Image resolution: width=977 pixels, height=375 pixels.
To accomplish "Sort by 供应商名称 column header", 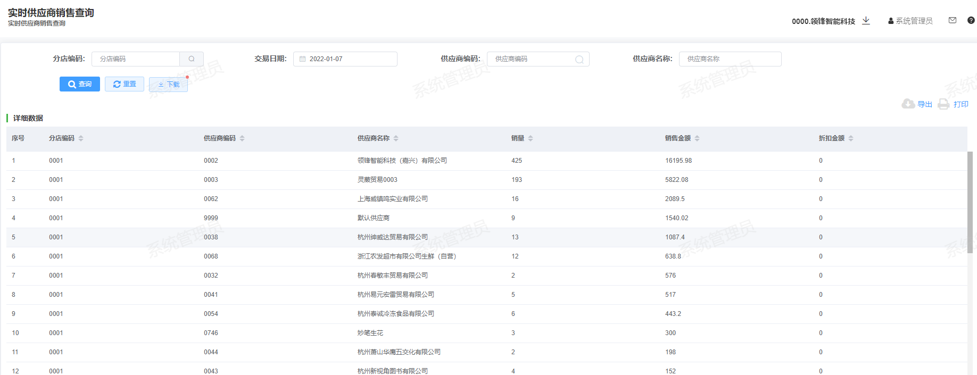I will [396, 138].
